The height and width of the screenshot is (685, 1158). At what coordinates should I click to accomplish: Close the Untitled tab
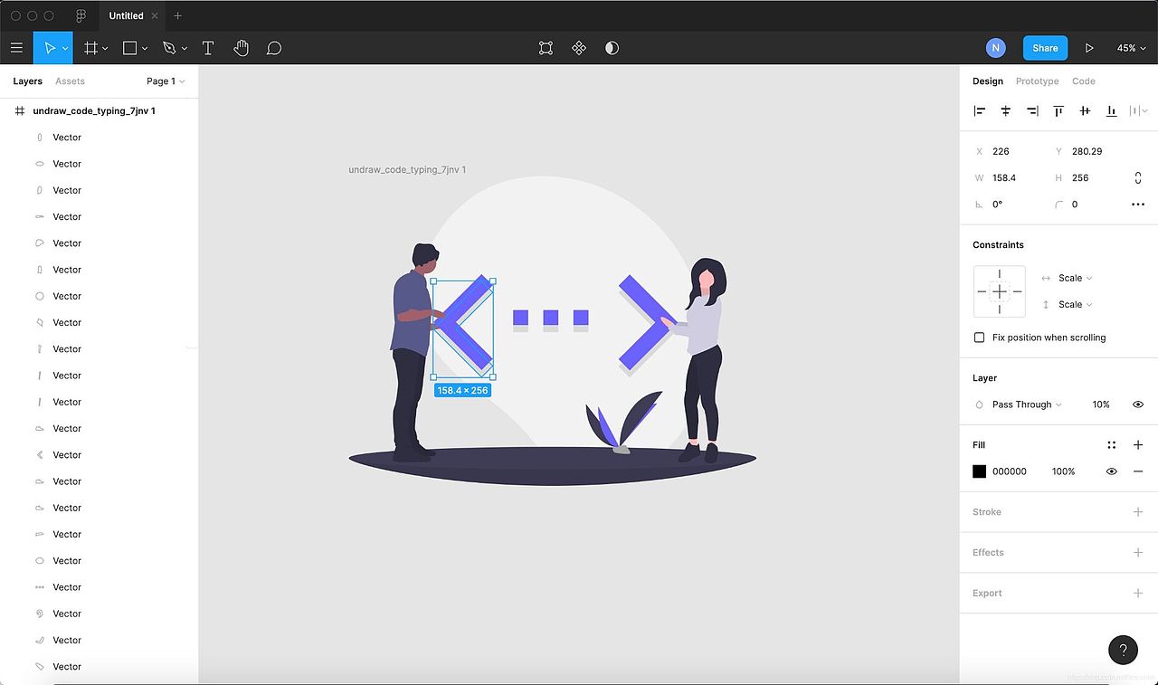pyautogui.click(x=156, y=16)
